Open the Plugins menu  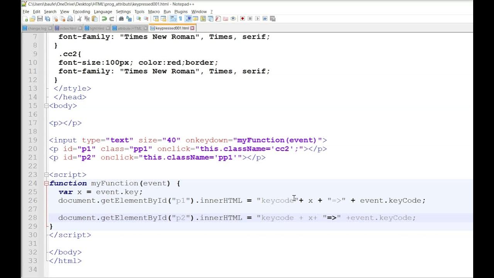pyautogui.click(x=181, y=12)
